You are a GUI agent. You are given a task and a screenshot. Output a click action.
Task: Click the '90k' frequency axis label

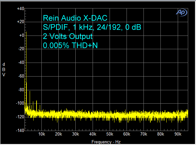178,134
